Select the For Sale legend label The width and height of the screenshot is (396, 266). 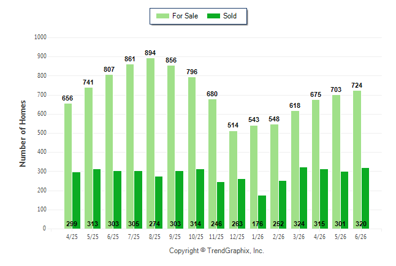click(x=185, y=16)
